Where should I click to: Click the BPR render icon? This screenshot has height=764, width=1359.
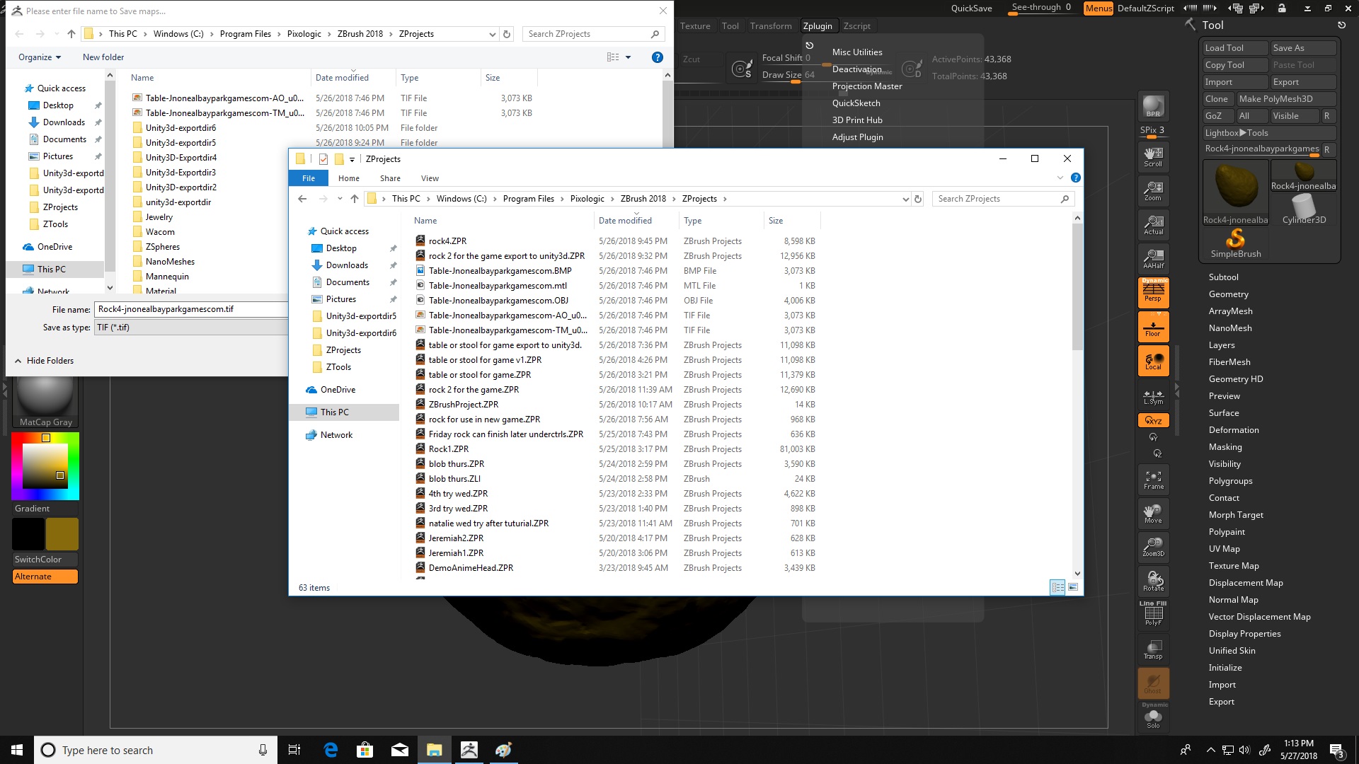click(x=1153, y=106)
